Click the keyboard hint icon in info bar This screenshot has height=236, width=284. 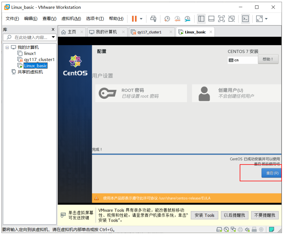click(63, 215)
